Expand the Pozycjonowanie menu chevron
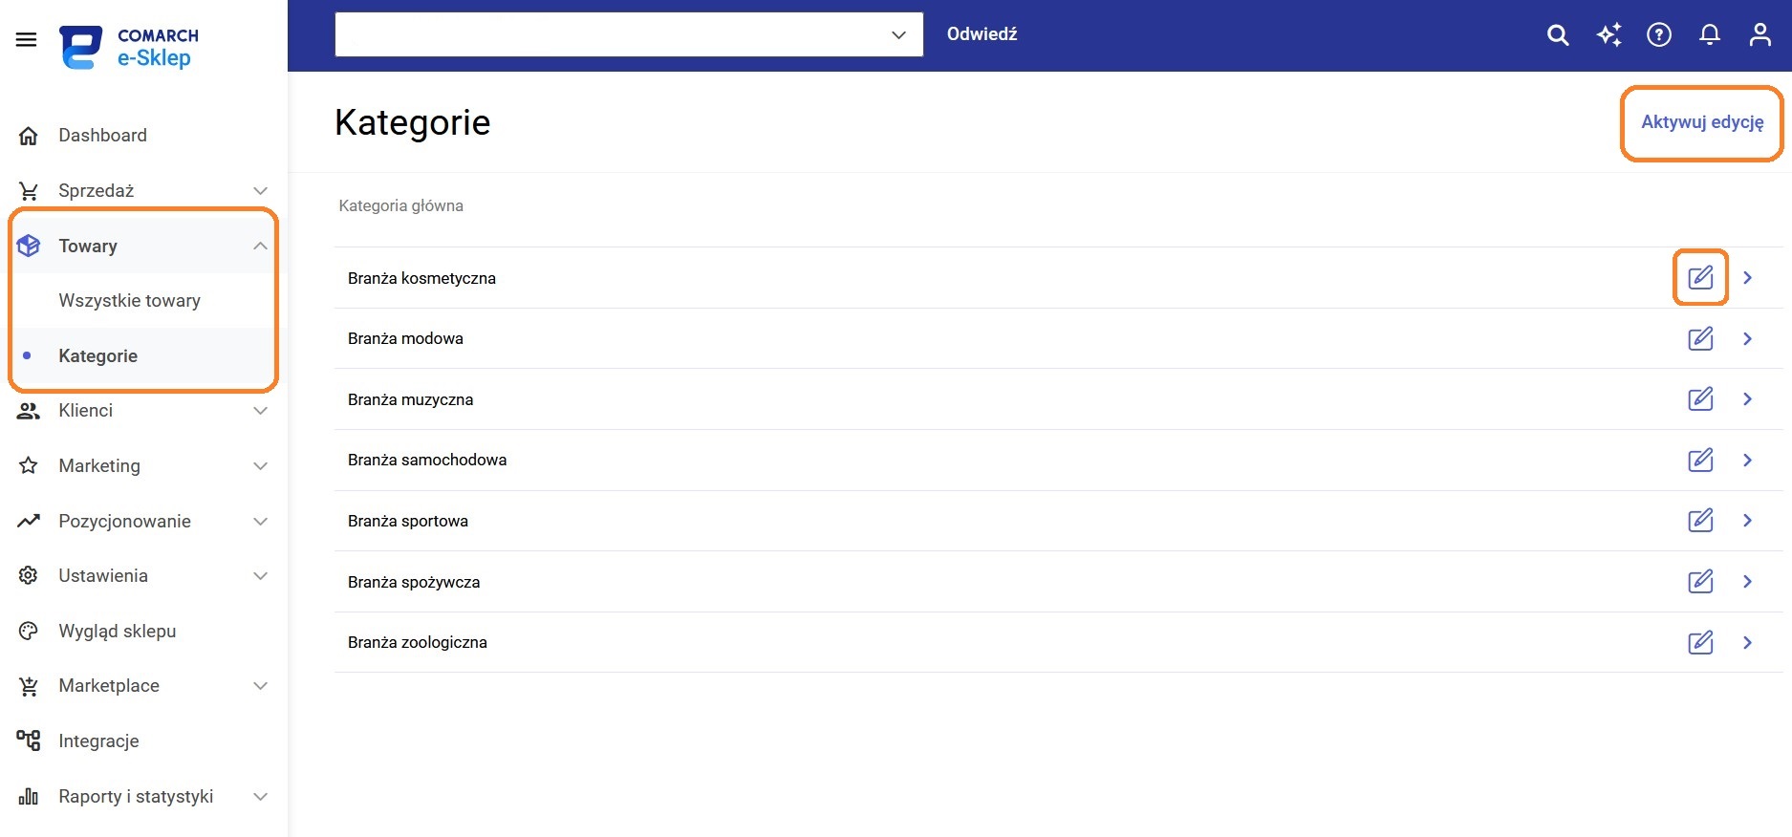Screen dimensions: 1792x837 [260, 521]
